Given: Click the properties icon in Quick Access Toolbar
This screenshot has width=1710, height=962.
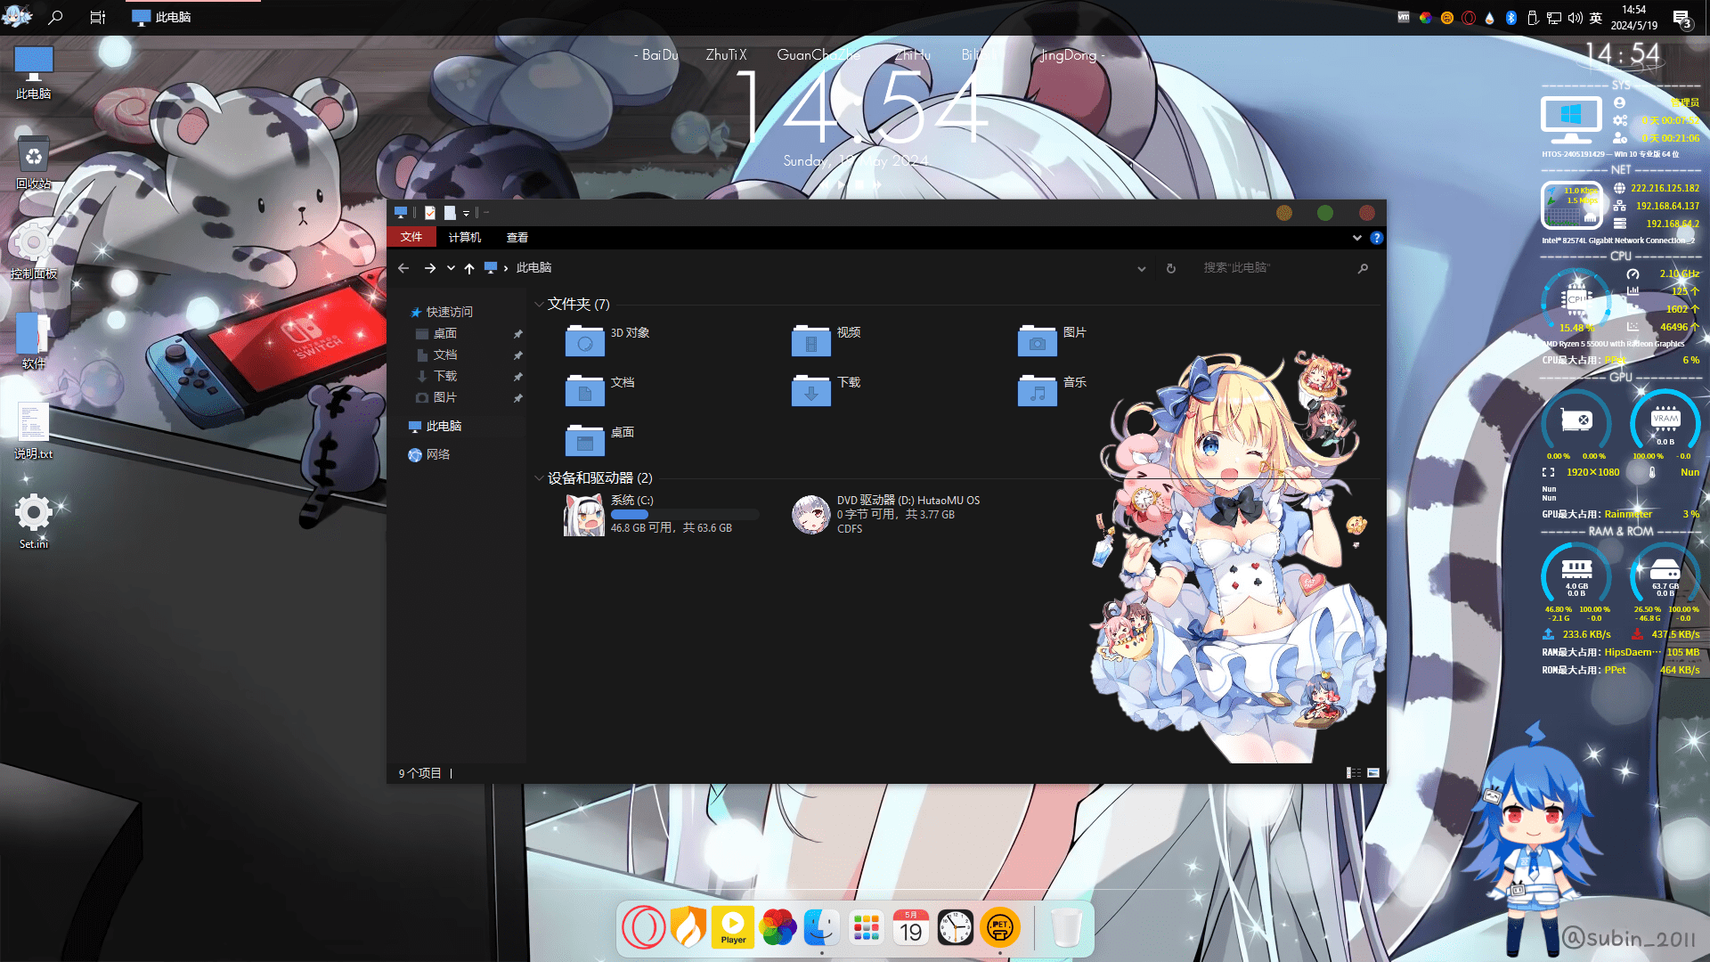Looking at the screenshot, I should pyautogui.click(x=430, y=213).
